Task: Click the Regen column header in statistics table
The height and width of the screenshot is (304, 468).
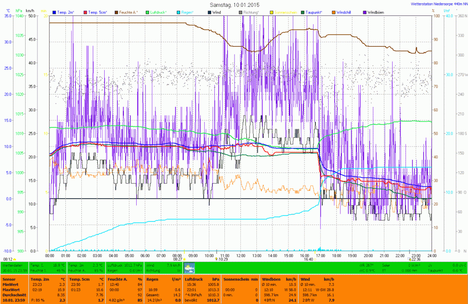Action: click(x=153, y=279)
